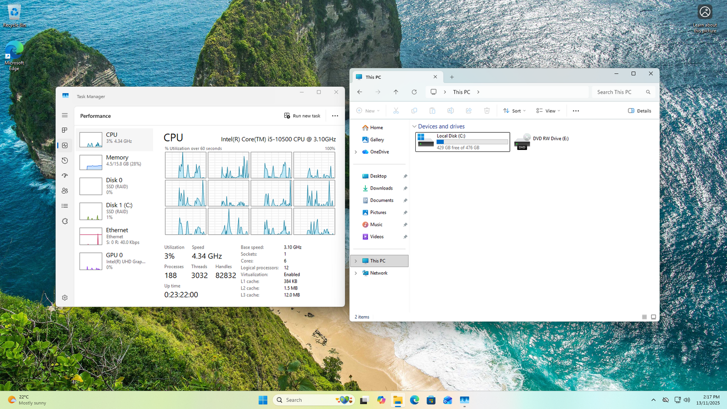
Task: Click Run new task button
Action: click(302, 116)
